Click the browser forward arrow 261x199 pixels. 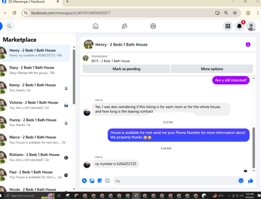[5, 13]
